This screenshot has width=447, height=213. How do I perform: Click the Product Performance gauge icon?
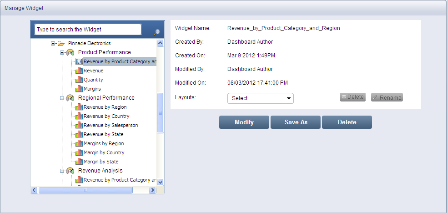click(x=70, y=52)
